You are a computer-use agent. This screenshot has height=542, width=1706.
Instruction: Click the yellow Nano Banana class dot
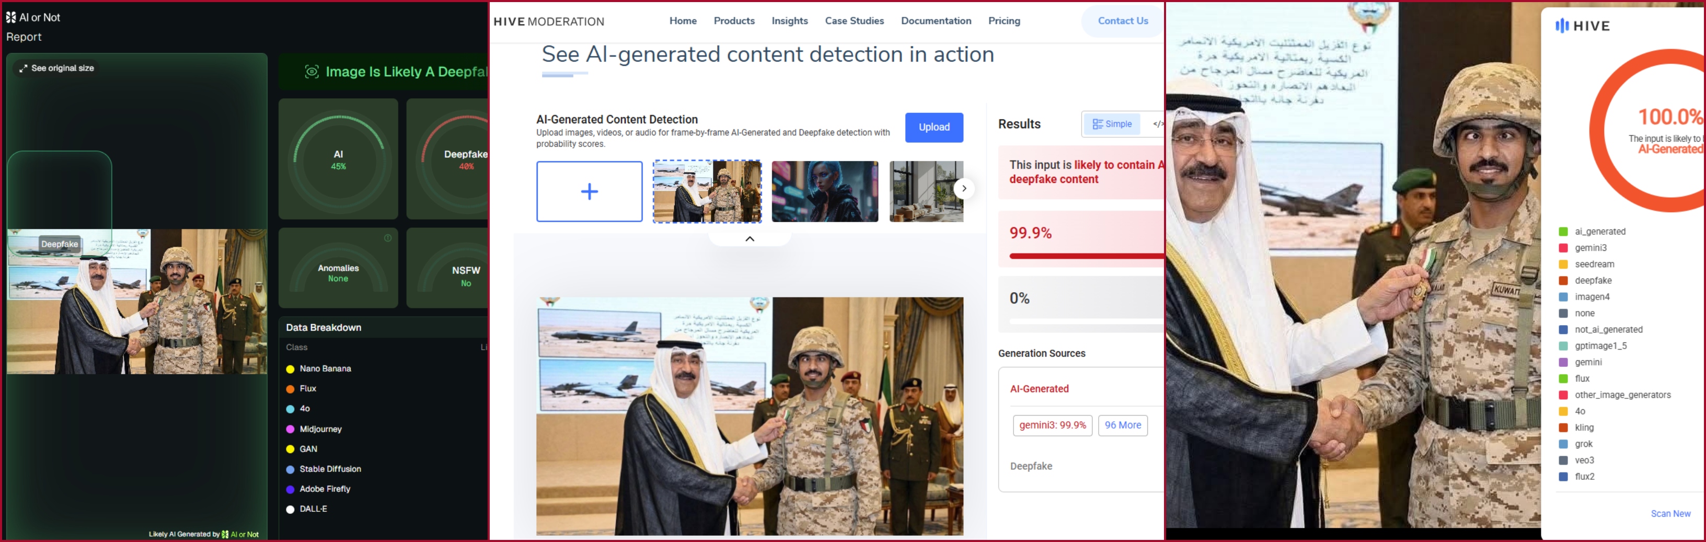pos(290,369)
